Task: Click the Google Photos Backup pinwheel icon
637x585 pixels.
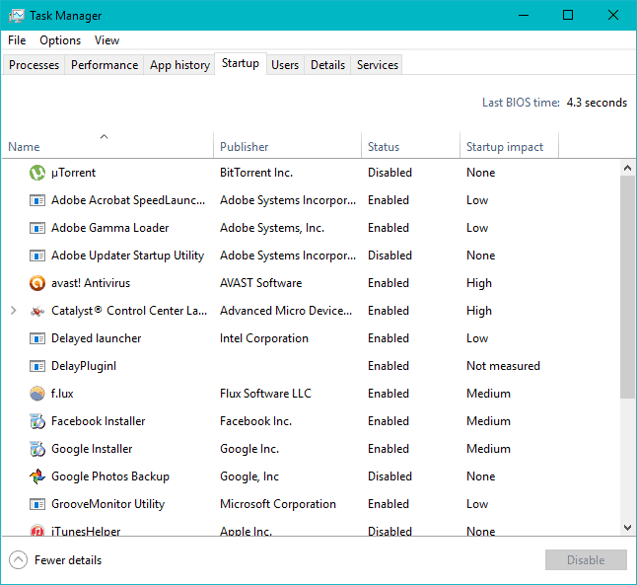Action: point(37,476)
